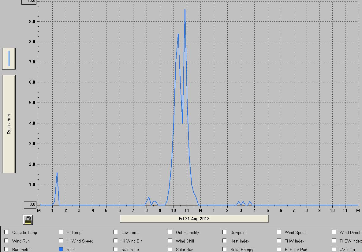Viewport: 362px width, 252px height.
Task: Click the 5.0 label on the y-axis
Action: (x=32, y=103)
